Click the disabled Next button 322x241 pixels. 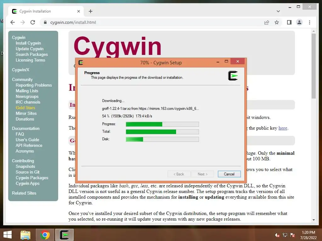coord(203,174)
